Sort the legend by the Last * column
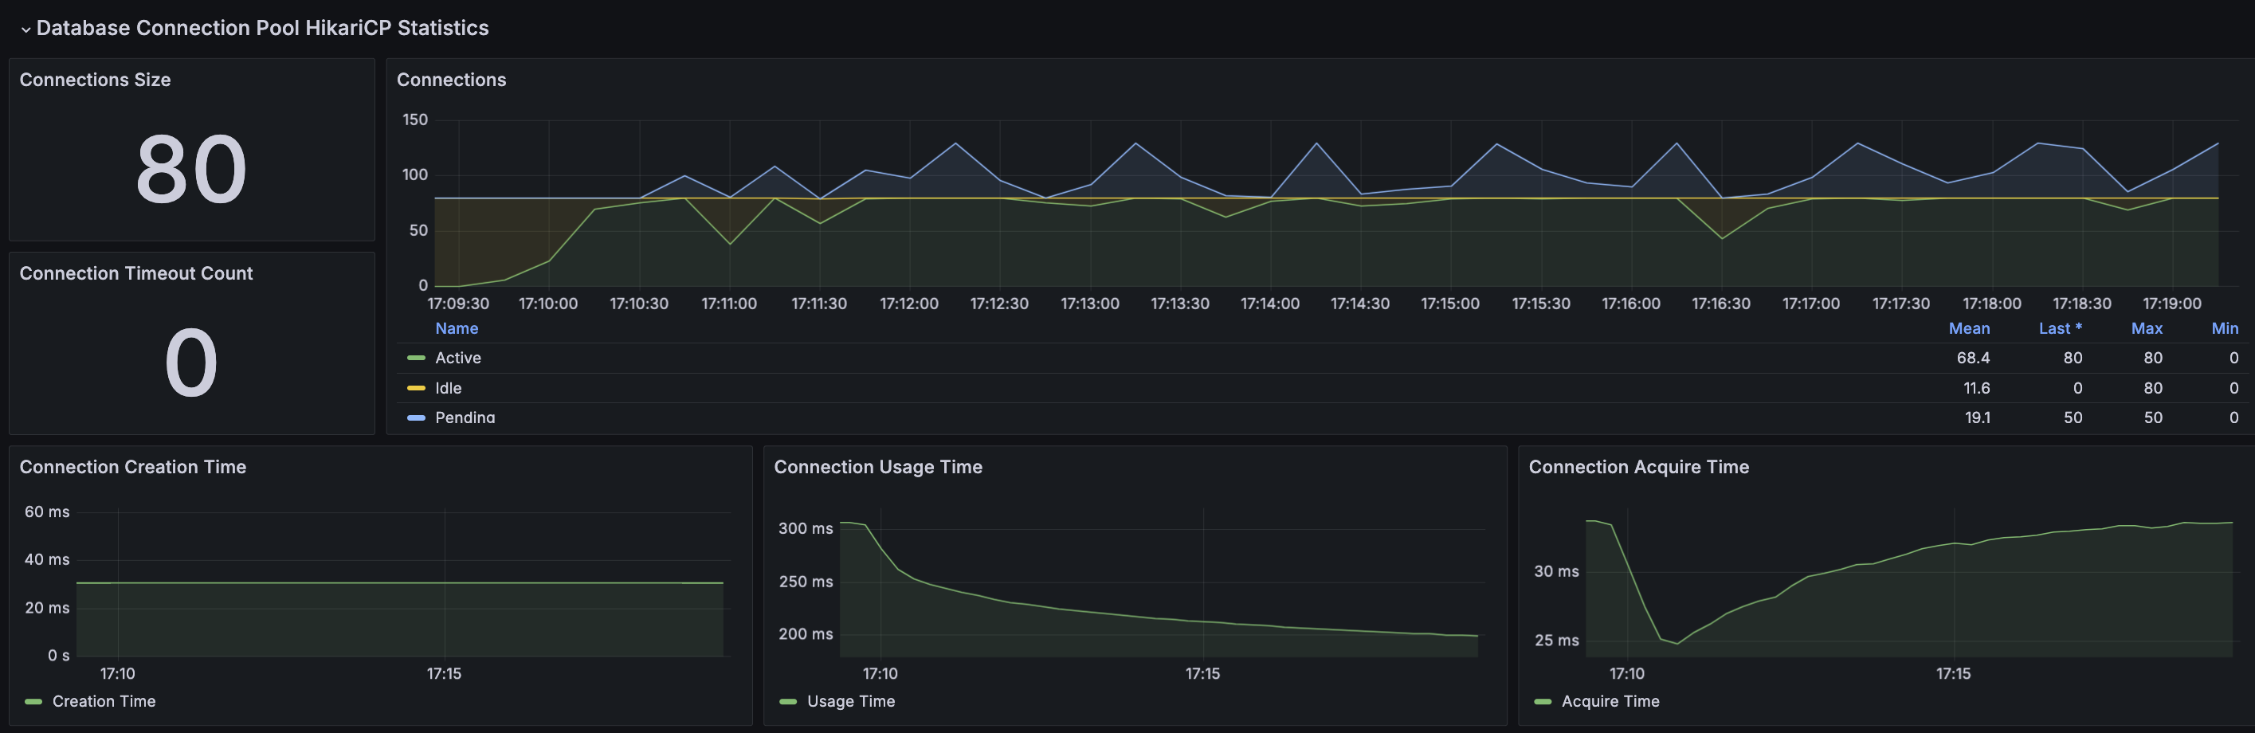Screen dimensions: 2255x733 [2060, 328]
